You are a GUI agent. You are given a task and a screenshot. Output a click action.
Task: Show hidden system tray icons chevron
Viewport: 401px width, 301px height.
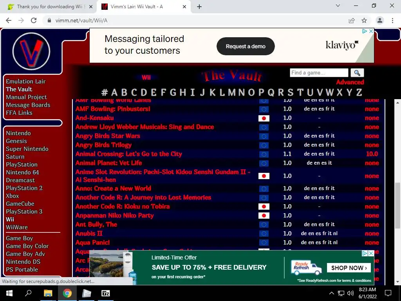click(x=331, y=293)
